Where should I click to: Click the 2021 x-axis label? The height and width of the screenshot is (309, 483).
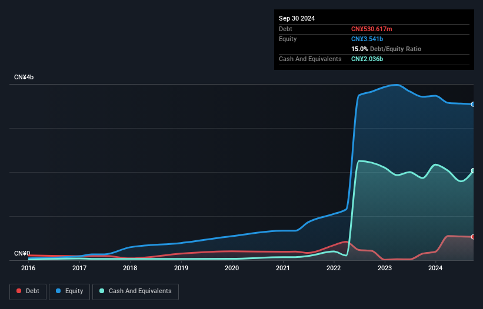point(283,268)
